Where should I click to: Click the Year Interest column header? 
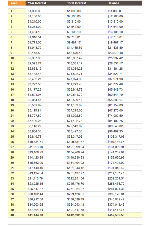pyautogui.click(x=37, y=3)
